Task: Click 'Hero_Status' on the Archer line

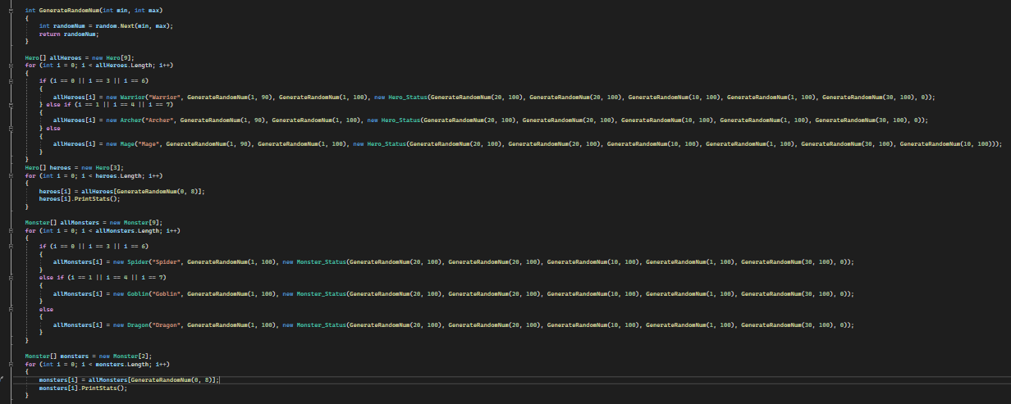Action: coord(400,120)
